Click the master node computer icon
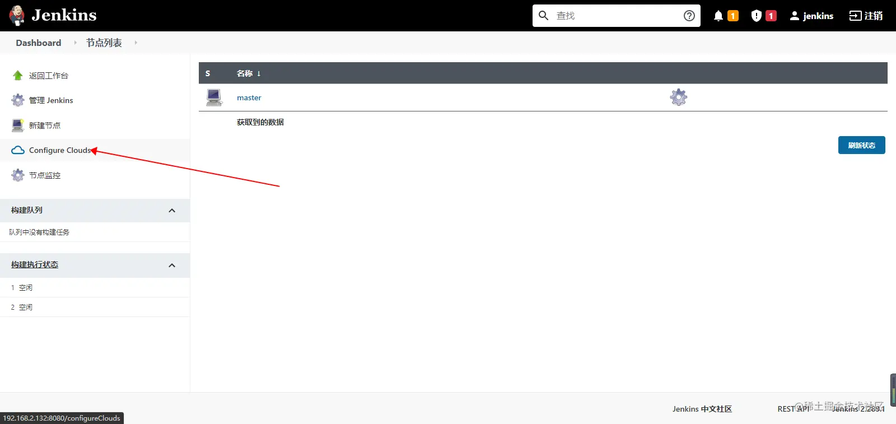 214,97
